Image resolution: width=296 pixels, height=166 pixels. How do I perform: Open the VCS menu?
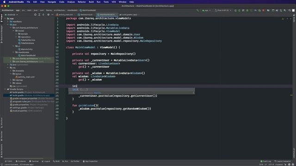click(114, 2)
